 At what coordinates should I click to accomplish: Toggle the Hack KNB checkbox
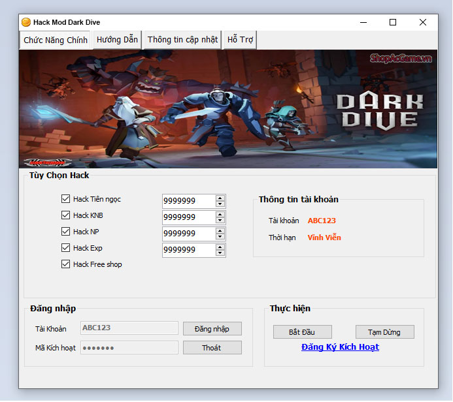tap(65, 215)
